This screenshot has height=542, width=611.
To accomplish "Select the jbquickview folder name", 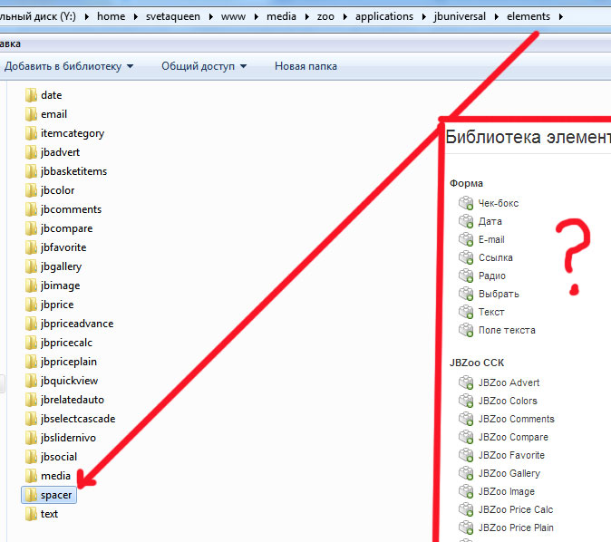I will click(x=70, y=381).
